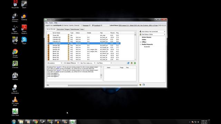Image resolution: width=221 pixels, height=124 pixels.
Task: Select the ESEA Client taskbar button
Action: click(x=73, y=122)
